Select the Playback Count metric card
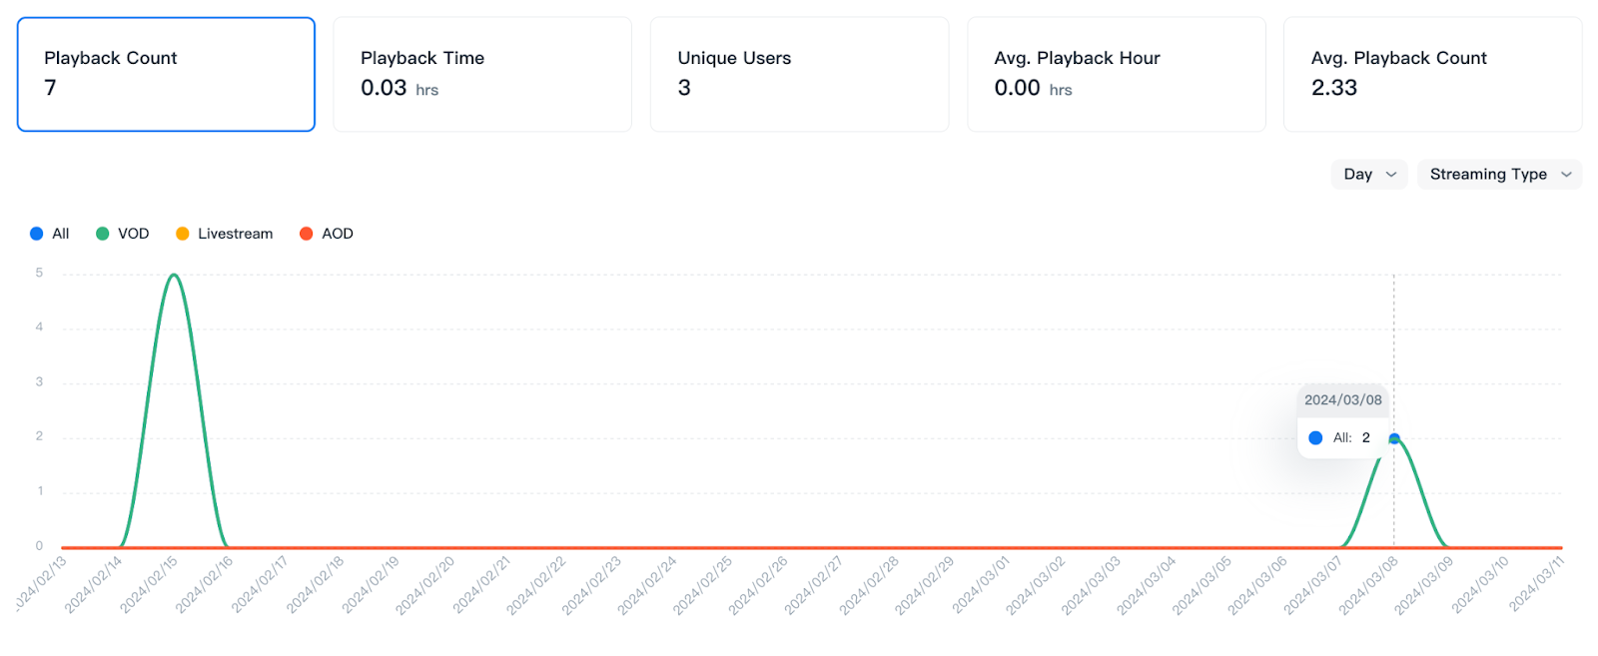Image resolution: width=1598 pixels, height=656 pixels. pos(166,74)
